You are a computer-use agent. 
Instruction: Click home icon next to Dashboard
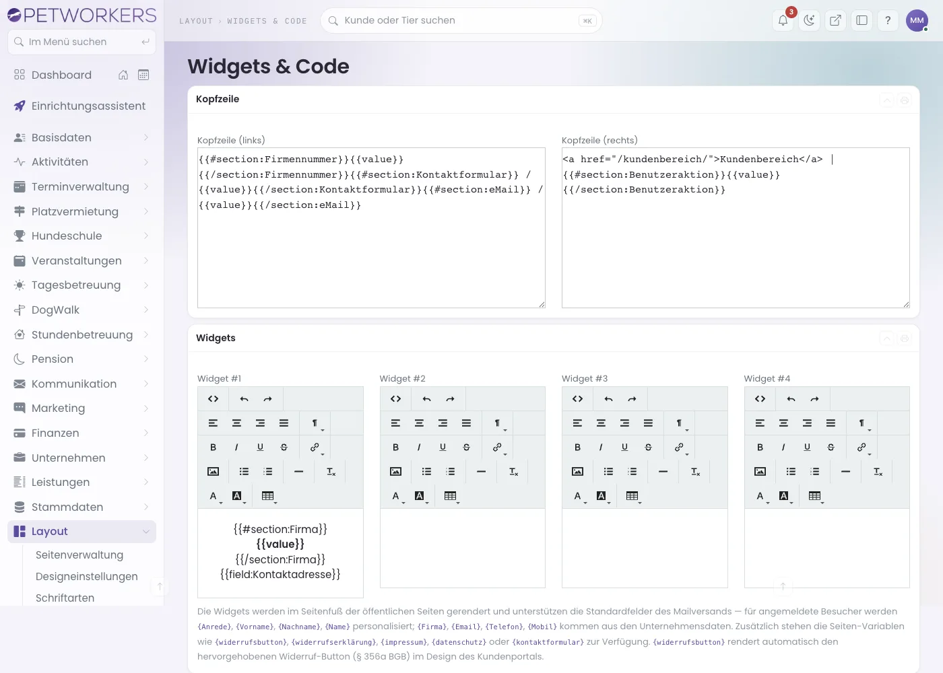tap(123, 75)
